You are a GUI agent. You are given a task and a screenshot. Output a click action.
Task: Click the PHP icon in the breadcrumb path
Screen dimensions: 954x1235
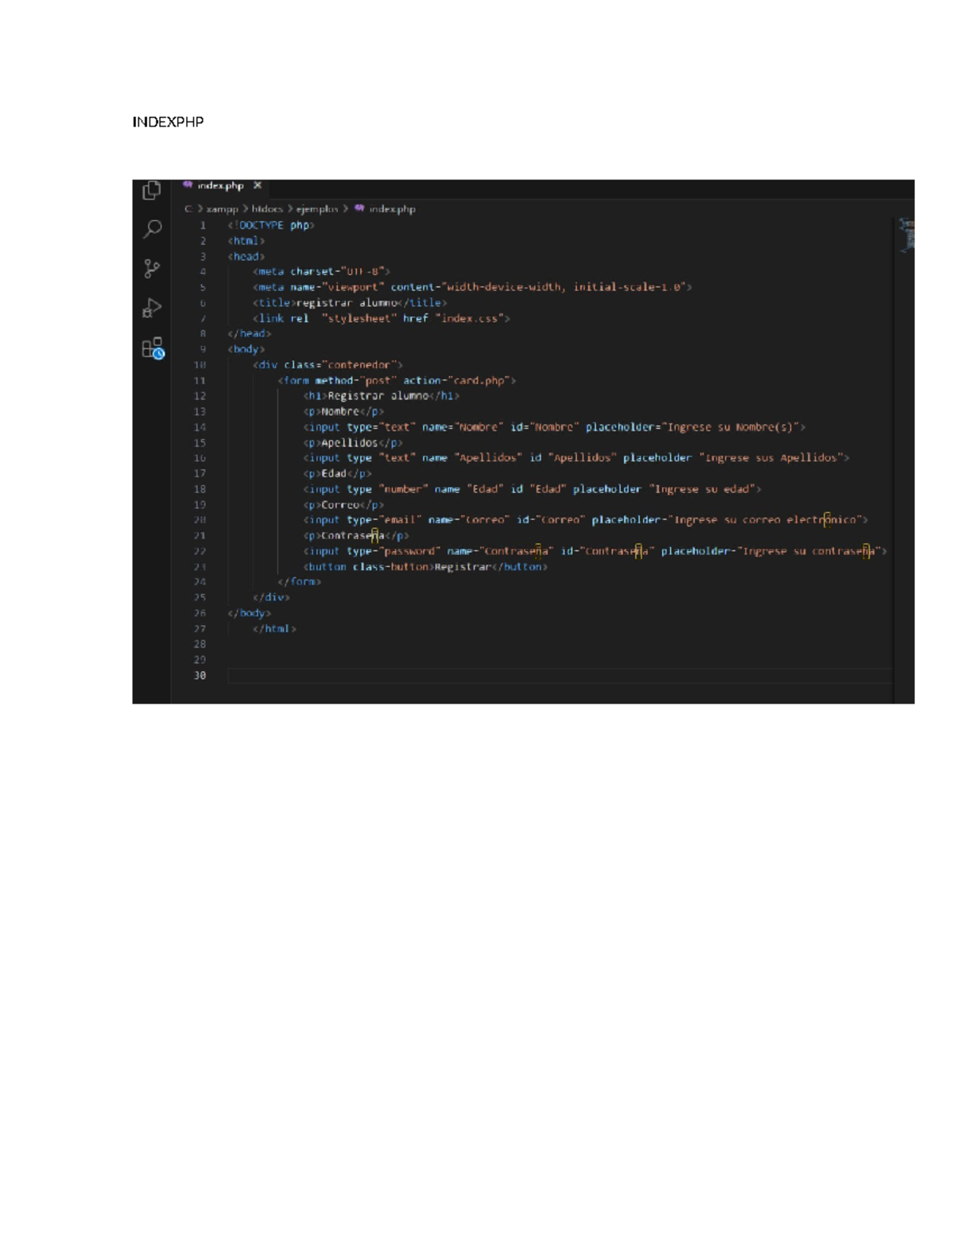click(359, 208)
